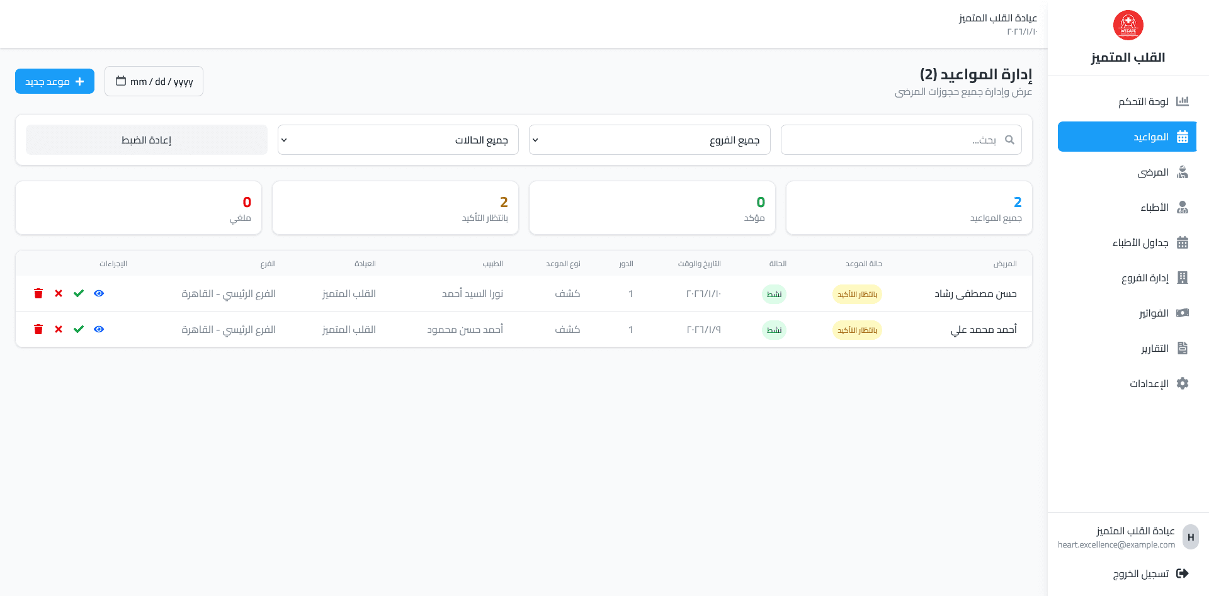Click the بانتظار التأكيد yellow status badge
Image resolution: width=1209 pixels, height=596 pixels.
[857, 294]
